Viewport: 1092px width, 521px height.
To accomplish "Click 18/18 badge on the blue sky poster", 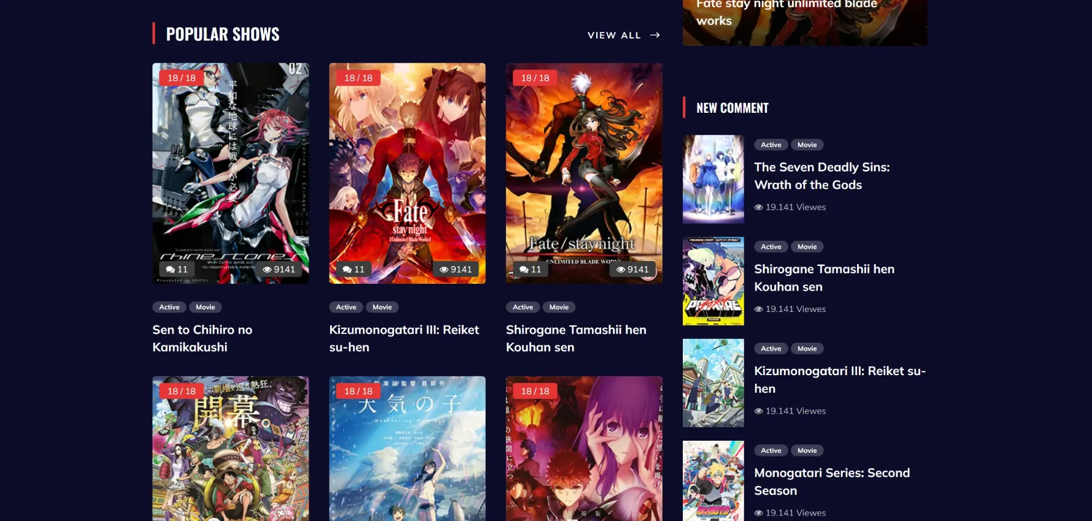I will pos(358,391).
